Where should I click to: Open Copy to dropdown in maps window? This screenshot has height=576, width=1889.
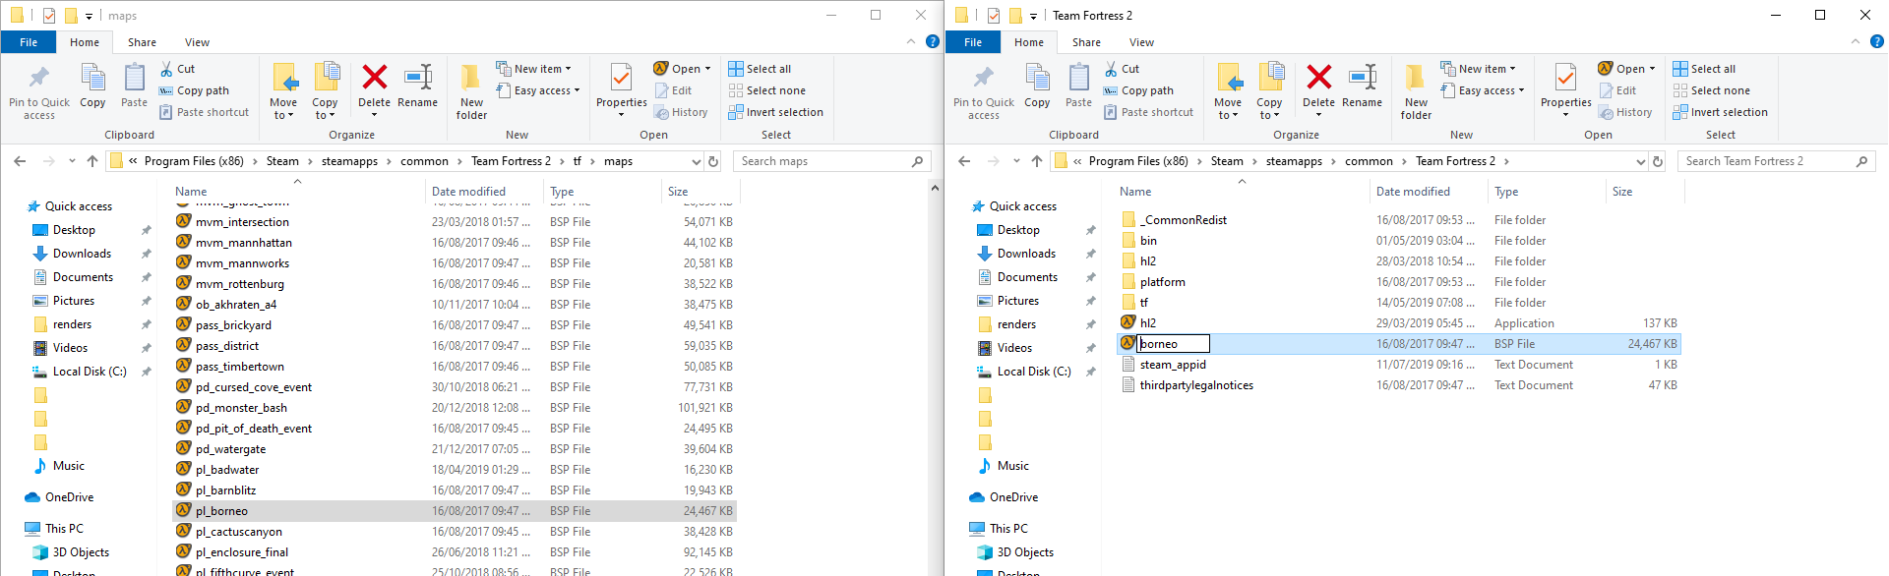pyautogui.click(x=325, y=109)
